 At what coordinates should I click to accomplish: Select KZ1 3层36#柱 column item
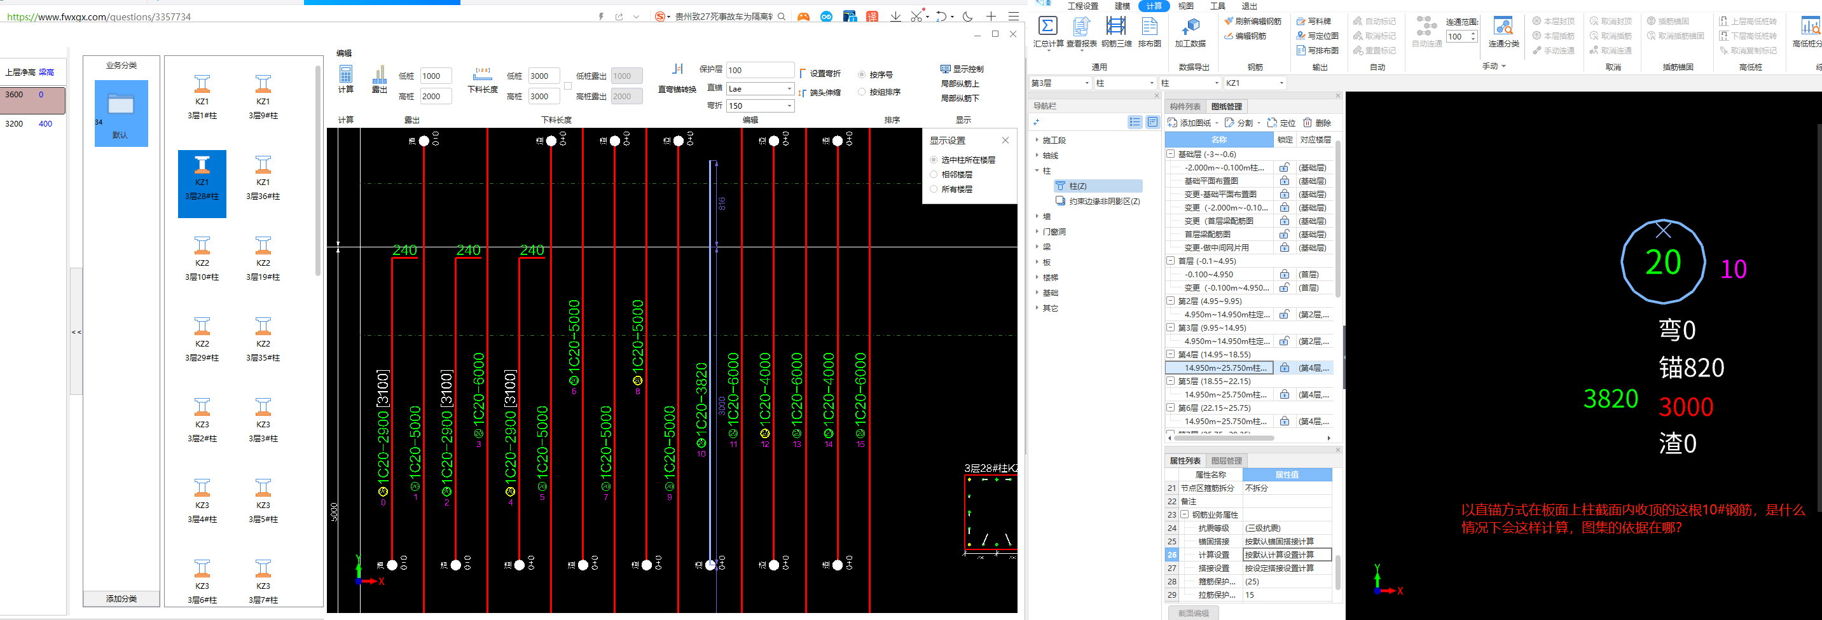(263, 178)
